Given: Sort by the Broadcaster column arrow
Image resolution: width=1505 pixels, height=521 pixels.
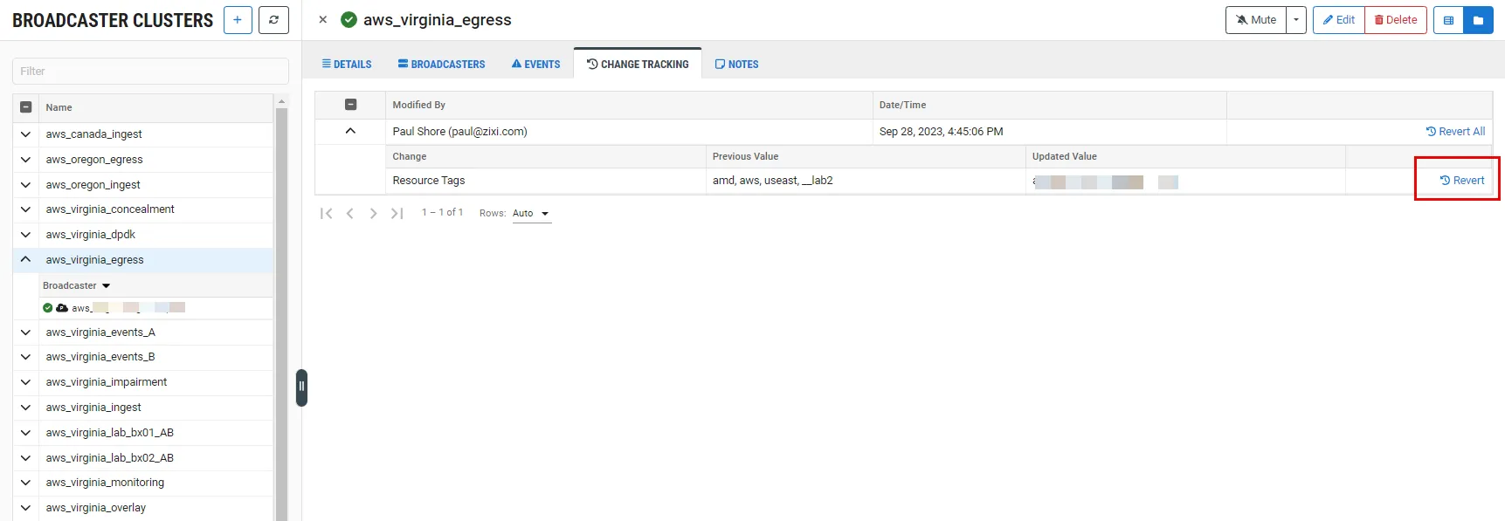Looking at the screenshot, I should click(x=107, y=286).
